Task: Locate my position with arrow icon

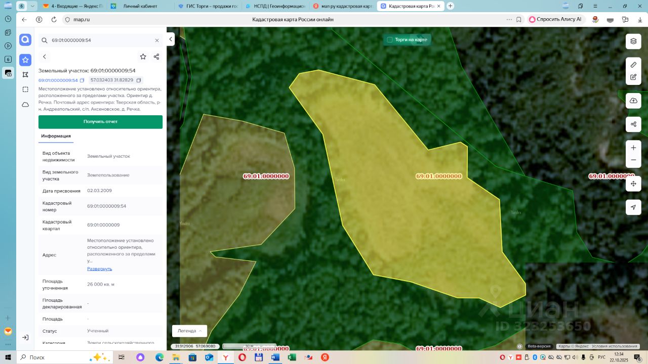Action: point(633,207)
